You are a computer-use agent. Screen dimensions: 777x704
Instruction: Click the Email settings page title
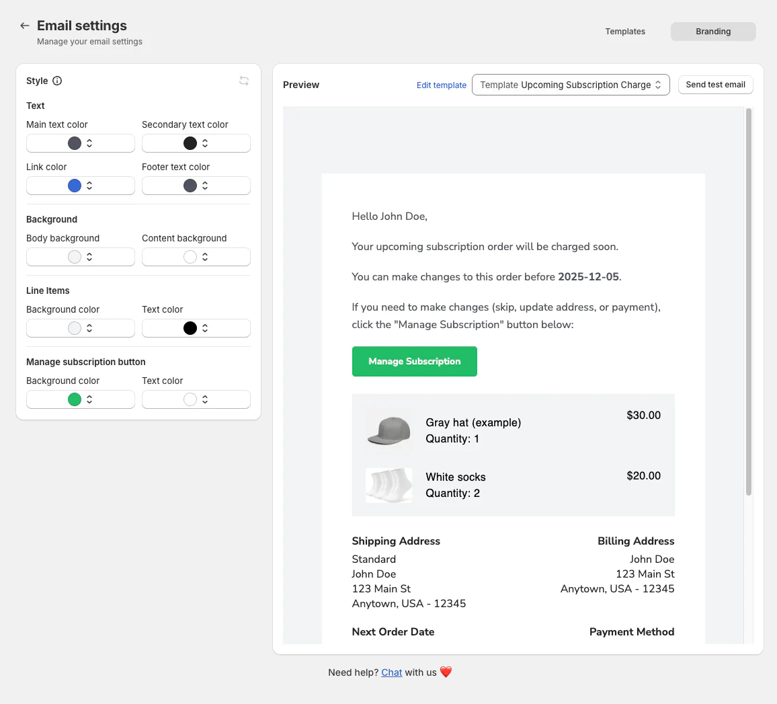[82, 26]
